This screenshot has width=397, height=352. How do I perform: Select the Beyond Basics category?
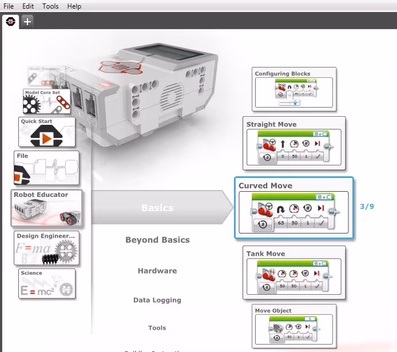click(x=157, y=240)
